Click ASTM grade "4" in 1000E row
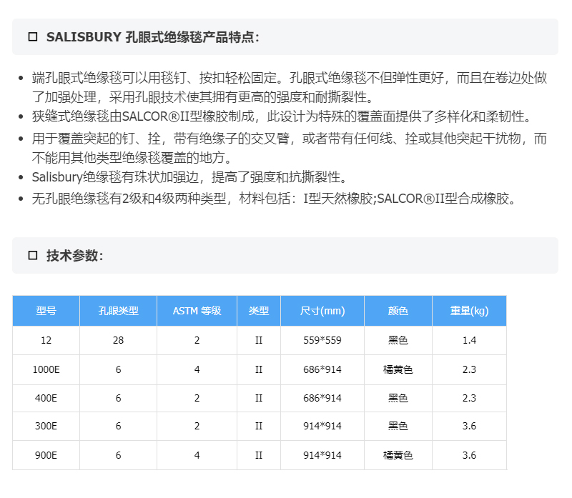 (197, 369)
